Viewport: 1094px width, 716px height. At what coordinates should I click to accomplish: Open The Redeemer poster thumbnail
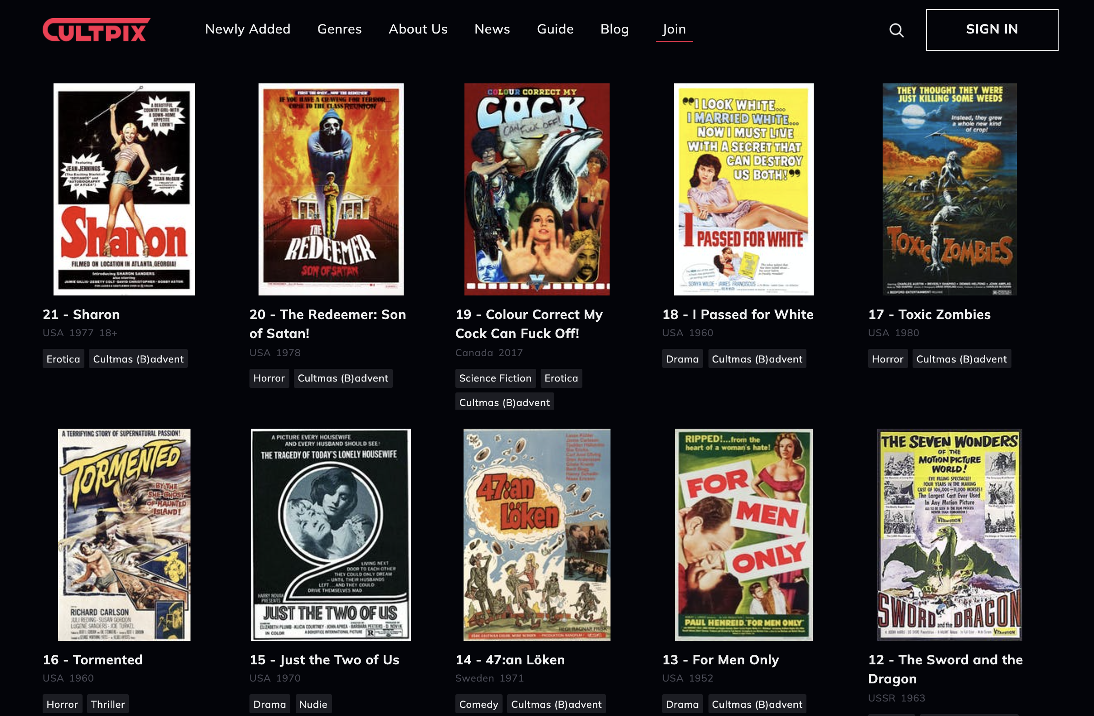click(331, 189)
